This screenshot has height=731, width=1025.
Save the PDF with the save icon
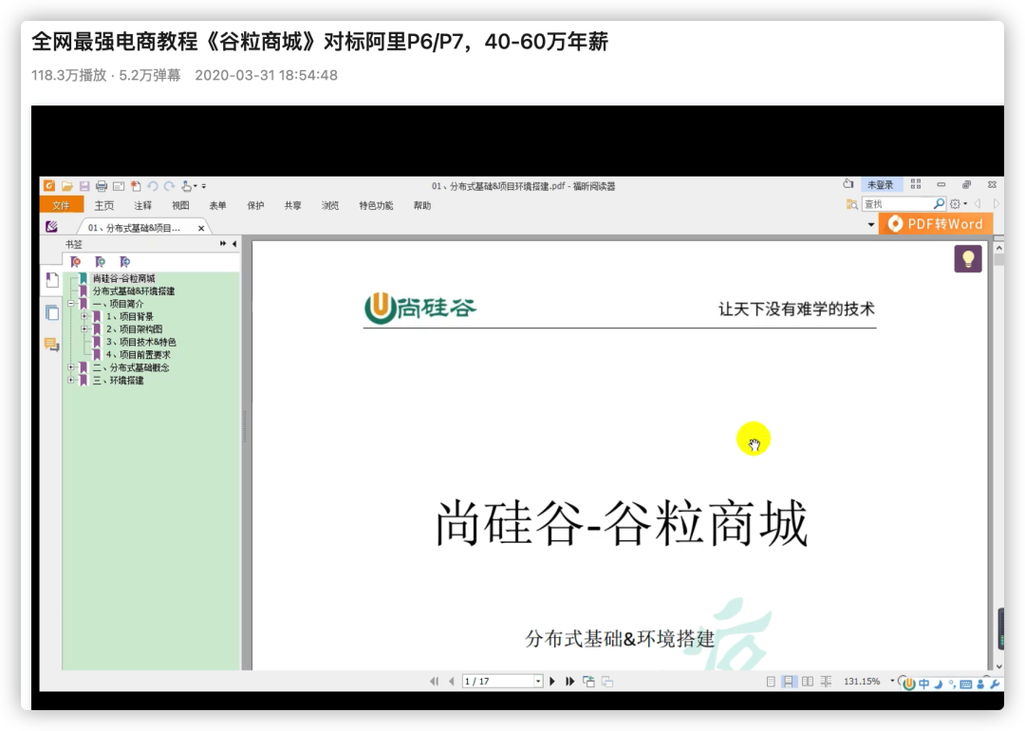84,184
